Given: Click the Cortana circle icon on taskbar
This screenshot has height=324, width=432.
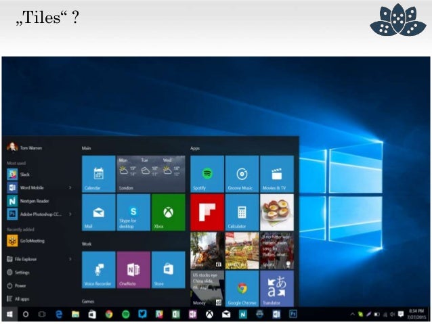Looking at the screenshot, I should (x=26, y=314).
